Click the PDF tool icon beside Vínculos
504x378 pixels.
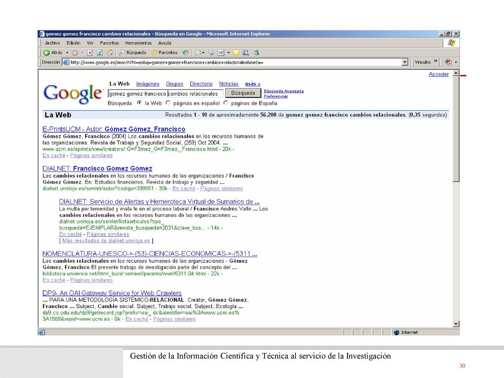(448, 62)
